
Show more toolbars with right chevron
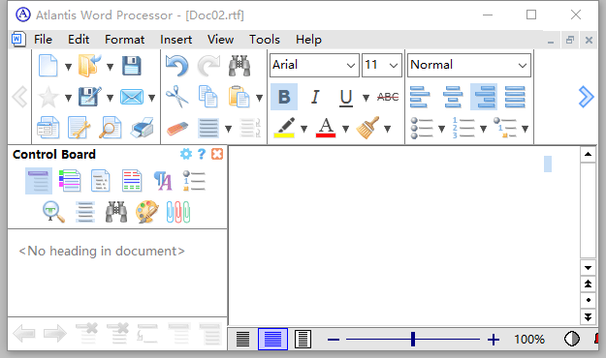[x=586, y=97]
